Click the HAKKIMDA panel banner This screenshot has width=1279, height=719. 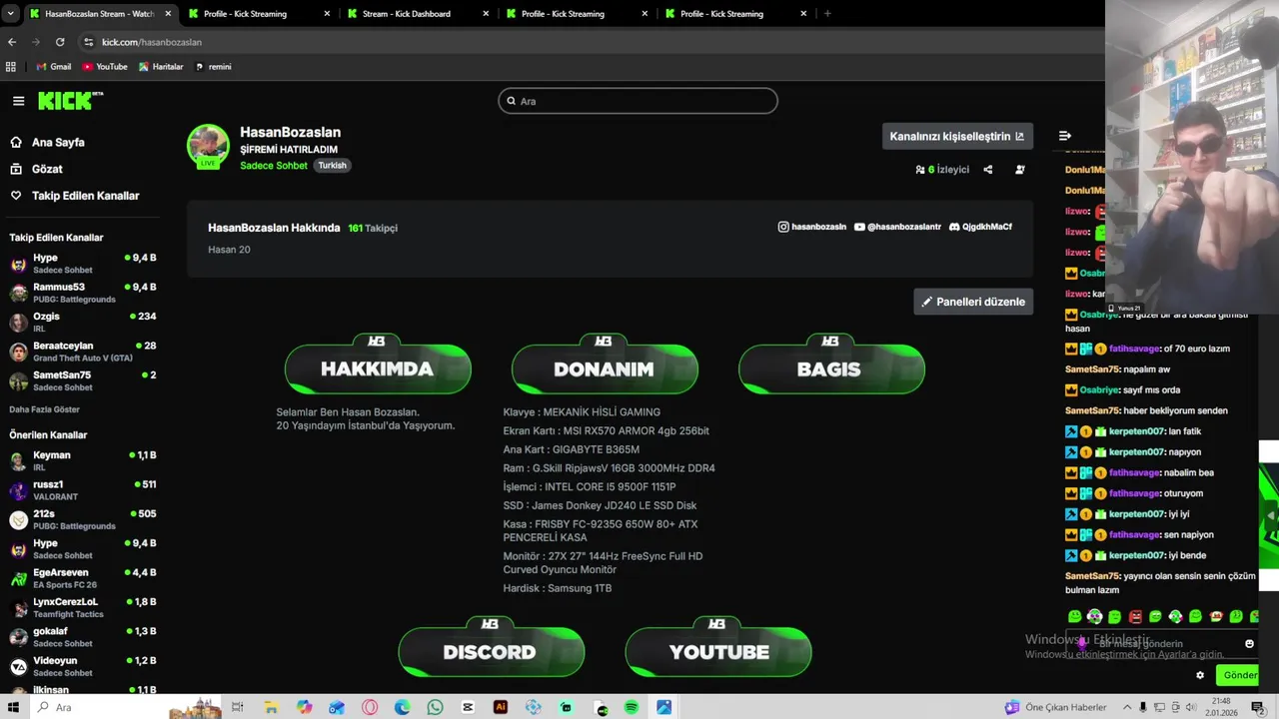click(x=377, y=365)
